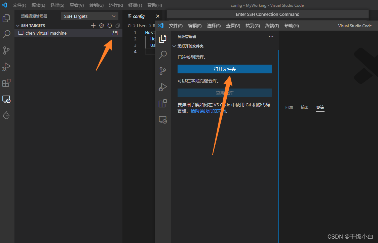Open Extensions in the left activity bar
378x243 pixels.
(6, 83)
